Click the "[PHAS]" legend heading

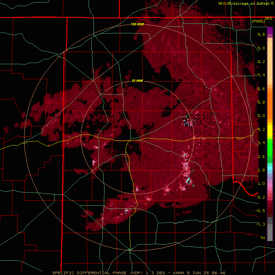pos(258,21)
